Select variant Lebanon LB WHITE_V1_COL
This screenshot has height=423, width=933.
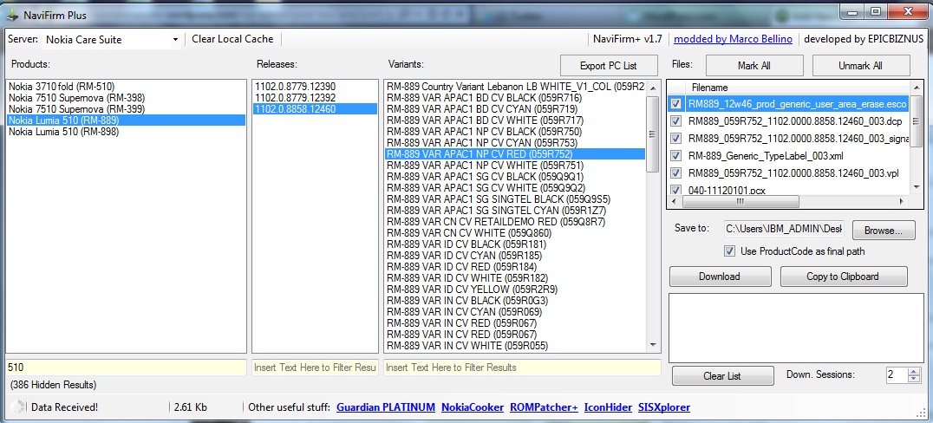point(515,87)
